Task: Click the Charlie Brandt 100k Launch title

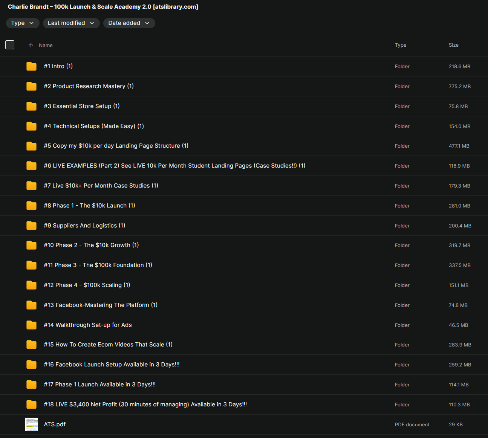Action: [x=103, y=7]
